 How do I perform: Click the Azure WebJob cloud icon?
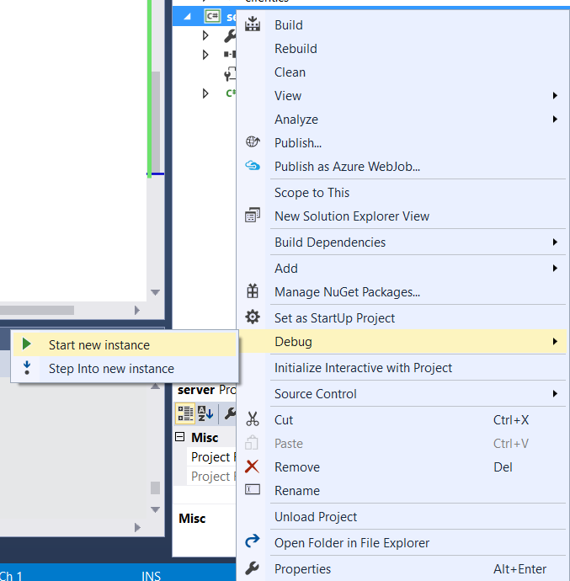[253, 165]
